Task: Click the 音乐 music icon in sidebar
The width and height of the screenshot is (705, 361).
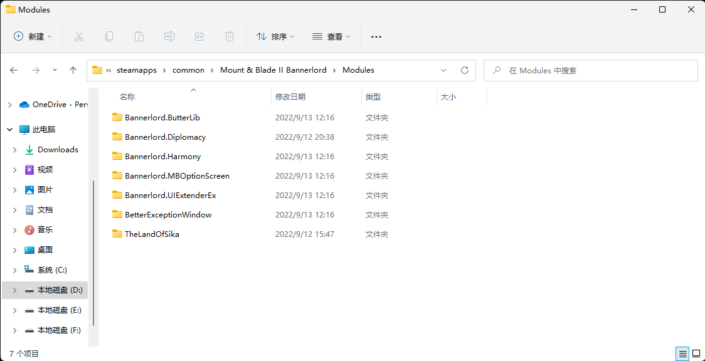Action: tap(29, 230)
